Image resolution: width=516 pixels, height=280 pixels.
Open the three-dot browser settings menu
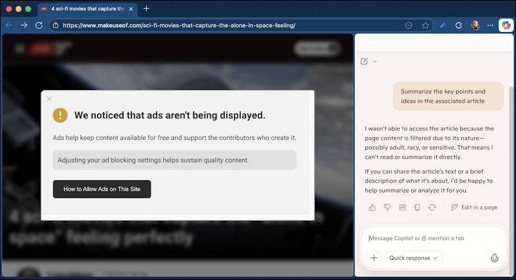click(x=490, y=25)
